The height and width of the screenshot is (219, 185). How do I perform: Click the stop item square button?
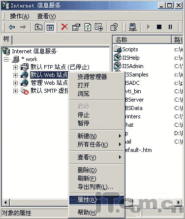coord(159,27)
